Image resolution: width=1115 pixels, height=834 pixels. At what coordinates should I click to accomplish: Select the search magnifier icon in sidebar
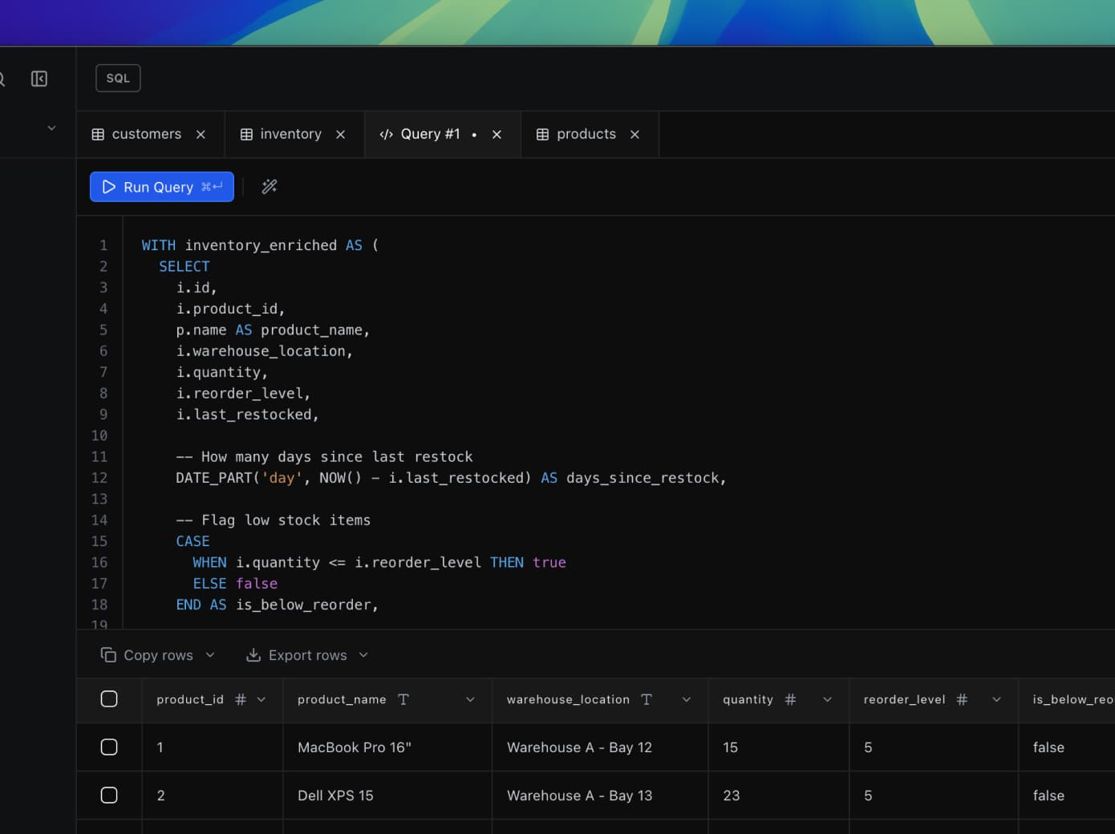click(x=2, y=78)
